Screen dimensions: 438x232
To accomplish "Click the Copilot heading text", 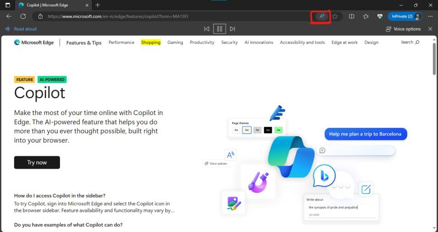I will (x=40, y=93).
